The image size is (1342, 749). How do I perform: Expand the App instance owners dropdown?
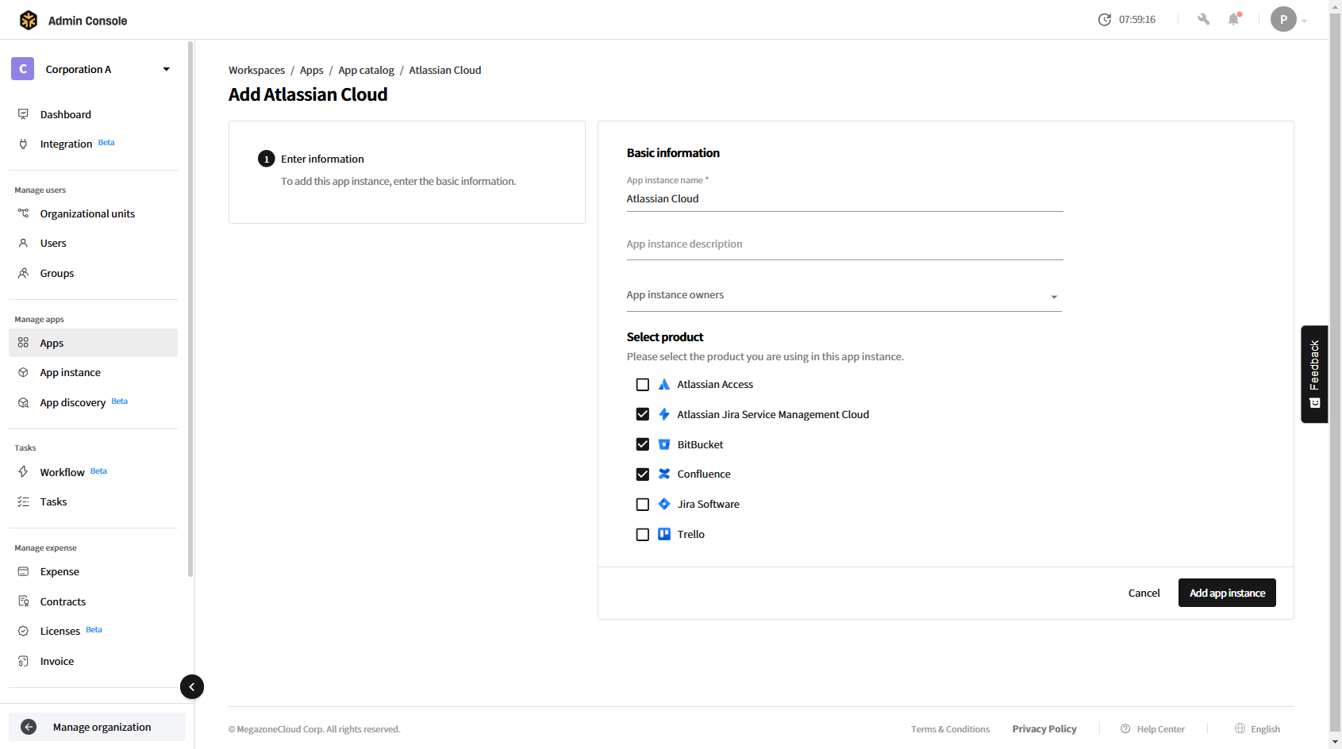tap(1054, 297)
